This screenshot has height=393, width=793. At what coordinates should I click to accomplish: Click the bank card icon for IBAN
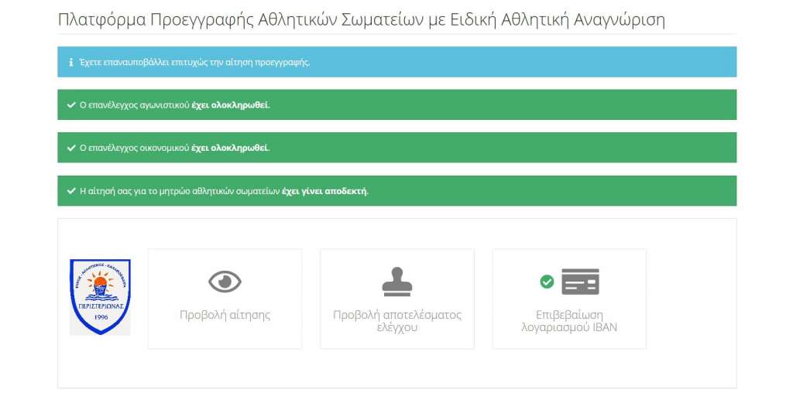click(580, 282)
